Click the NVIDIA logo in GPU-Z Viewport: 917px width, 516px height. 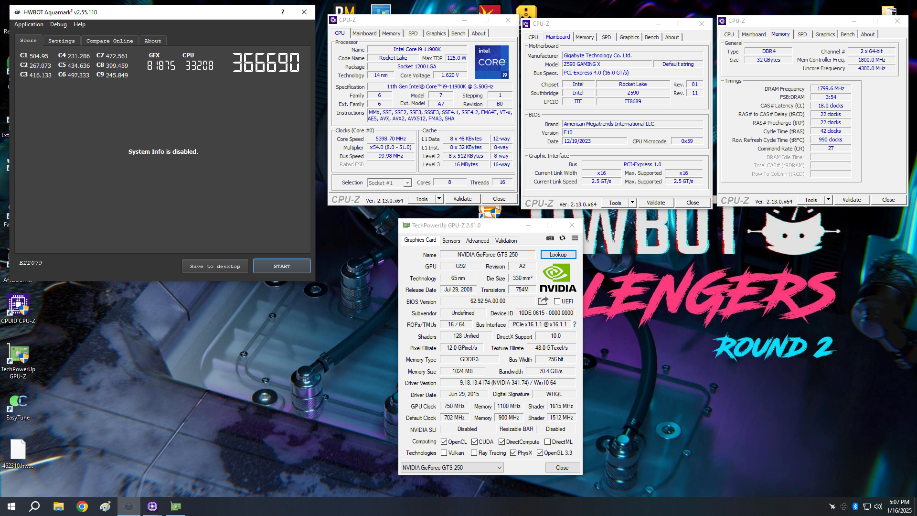pos(557,278)
